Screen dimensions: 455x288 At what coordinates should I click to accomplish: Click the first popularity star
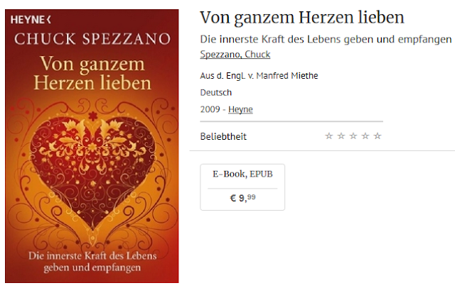(x=328, y=135)
